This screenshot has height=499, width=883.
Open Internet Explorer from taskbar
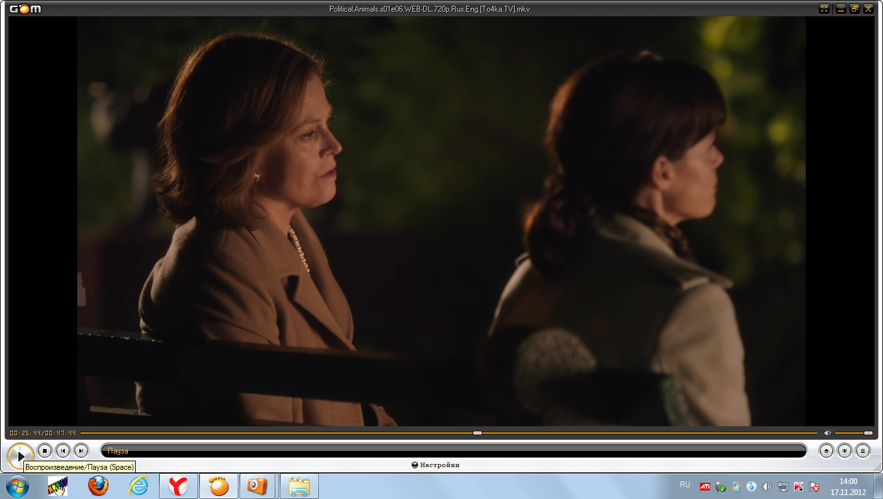[x=138, y=485]
